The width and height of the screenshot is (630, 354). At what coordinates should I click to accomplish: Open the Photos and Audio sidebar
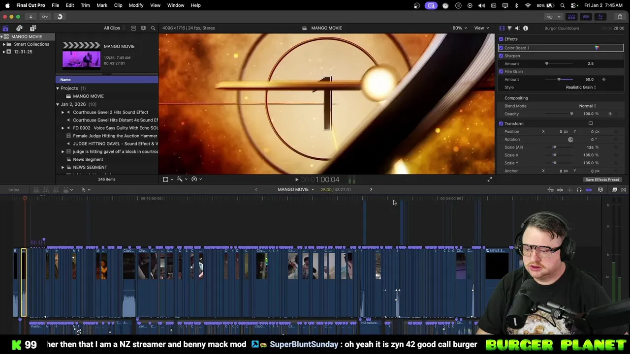click(19, 28)
